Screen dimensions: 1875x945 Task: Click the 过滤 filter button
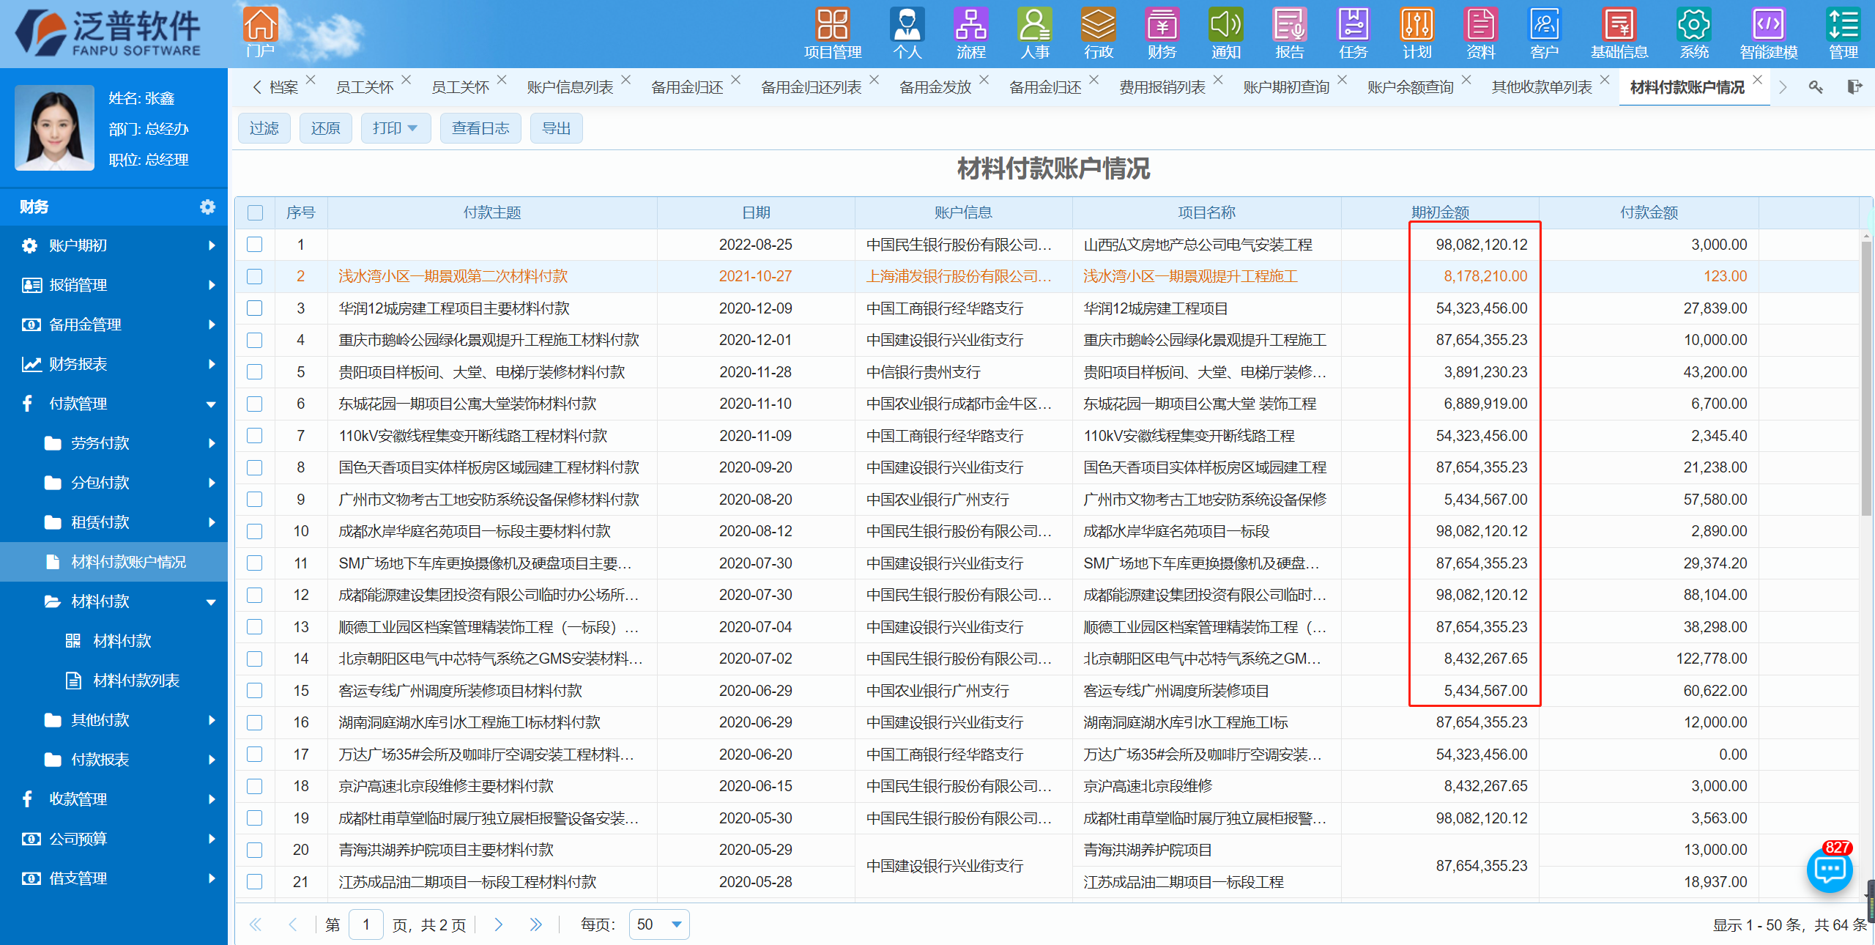tap(264, 128)
